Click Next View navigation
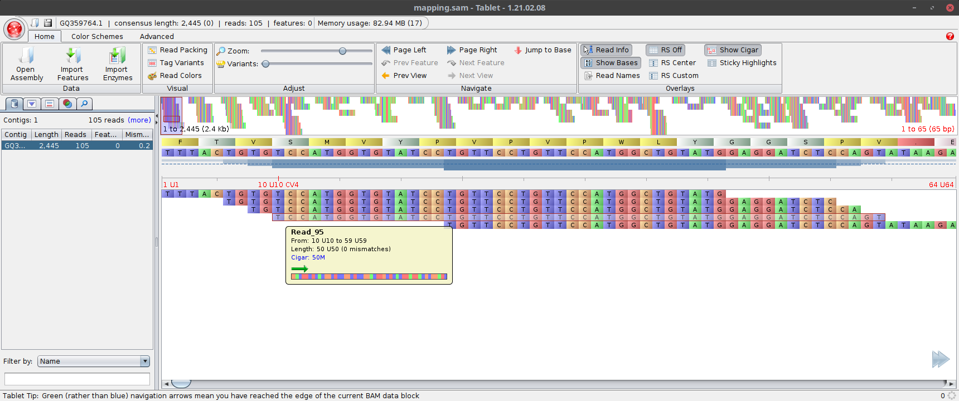This screenshot has width=959, height=401. pyautogui.click(x=470, y=75)
